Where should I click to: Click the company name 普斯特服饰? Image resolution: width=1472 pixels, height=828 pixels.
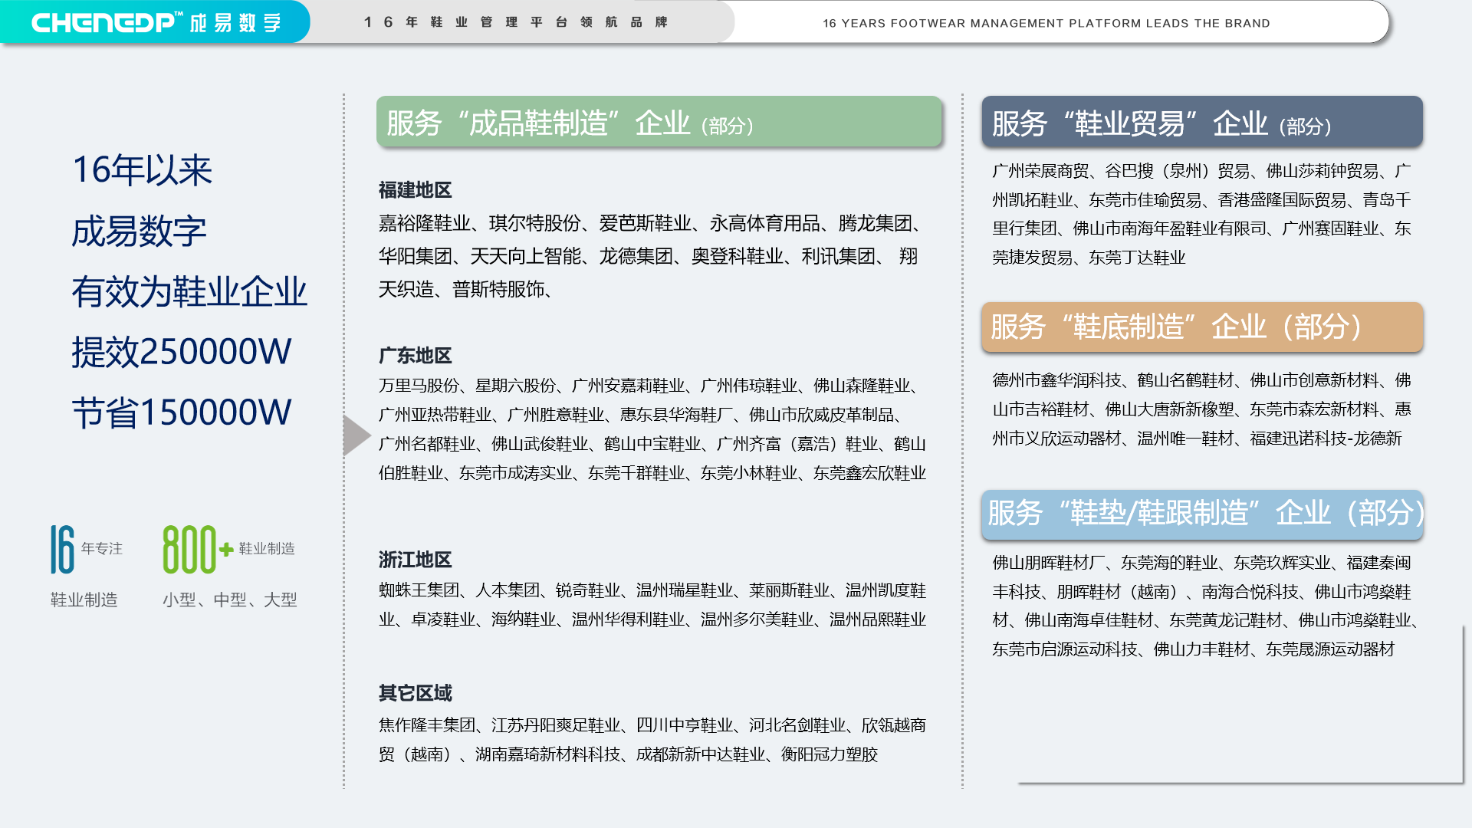coord(498,289)
